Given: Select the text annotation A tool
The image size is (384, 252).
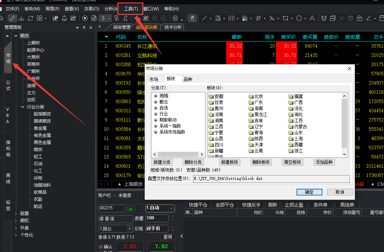Looking at the screenshot, I should (x=312, y=18).
